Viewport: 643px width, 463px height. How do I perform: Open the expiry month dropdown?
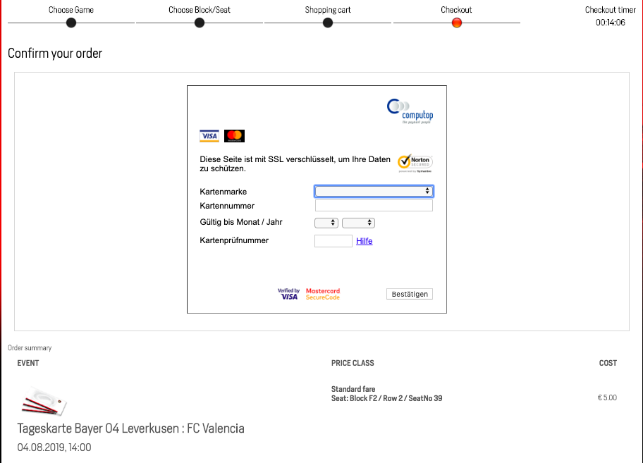point(326,223)
